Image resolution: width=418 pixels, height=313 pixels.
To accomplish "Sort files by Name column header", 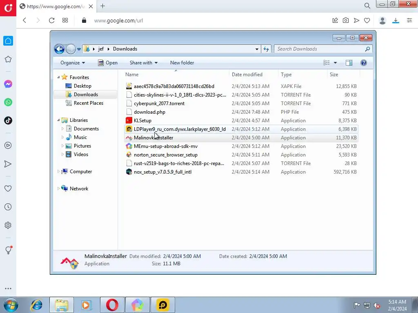I will point(176,74).
